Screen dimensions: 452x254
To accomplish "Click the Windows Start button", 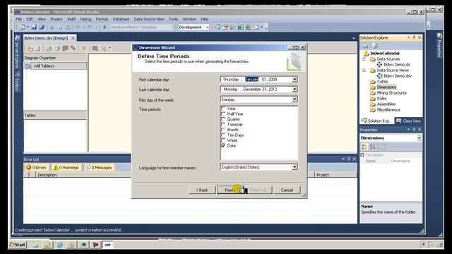I will point(18,245).
